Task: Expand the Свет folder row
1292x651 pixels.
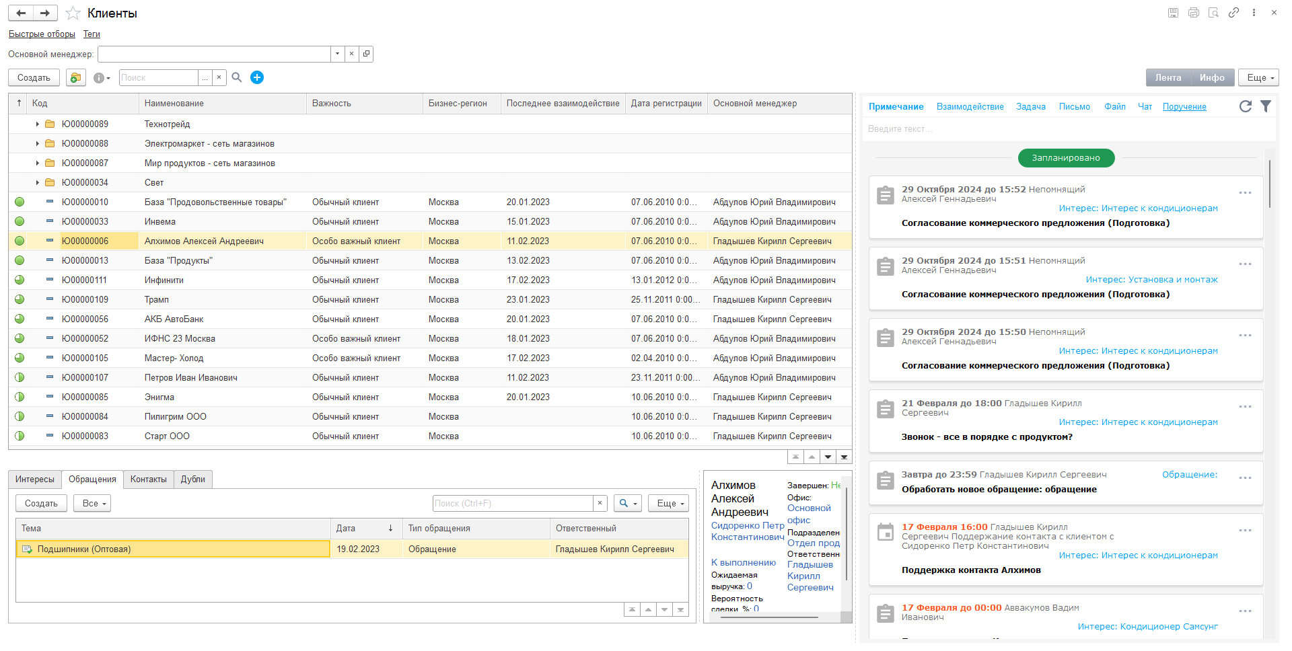Action: pos(37,182)
